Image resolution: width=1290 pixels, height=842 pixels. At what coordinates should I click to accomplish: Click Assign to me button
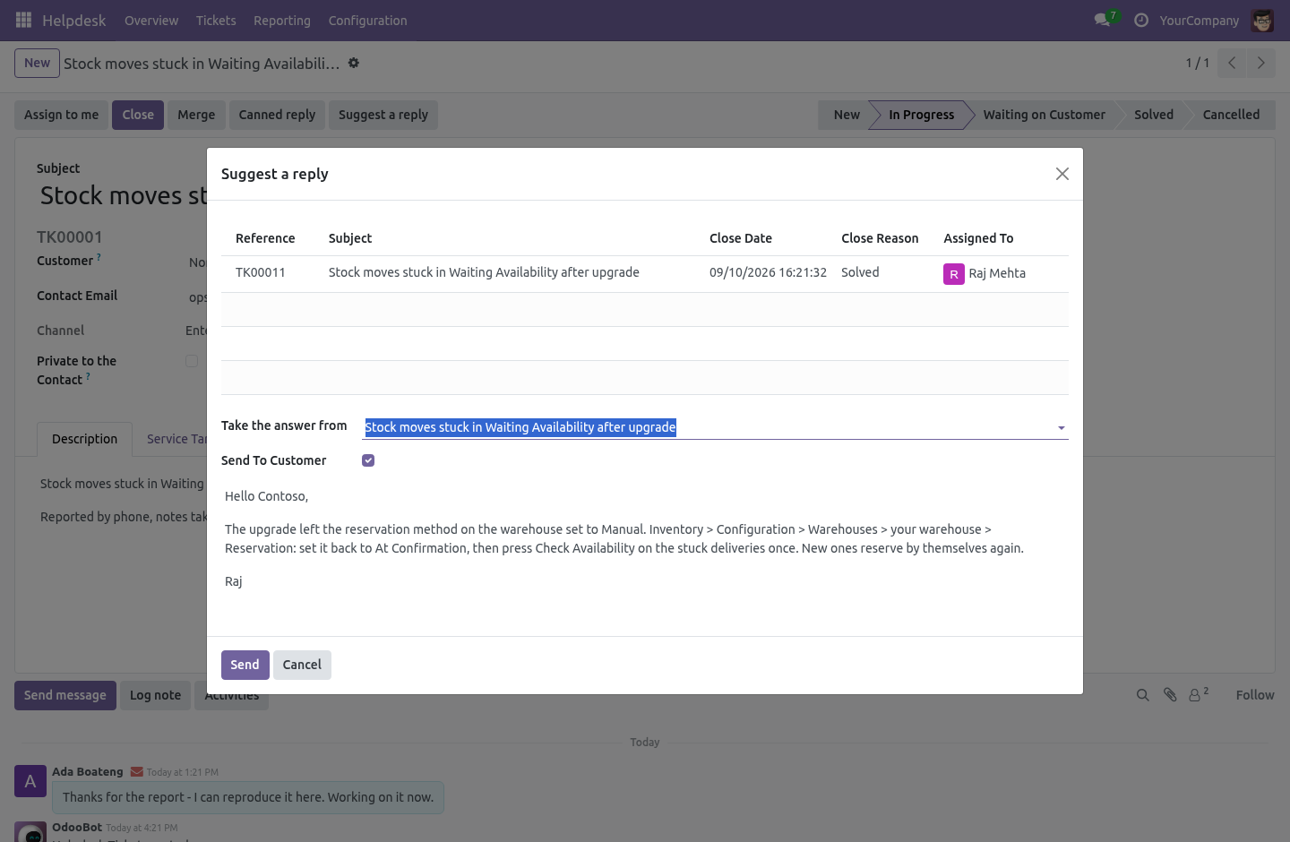pos(62,115)
